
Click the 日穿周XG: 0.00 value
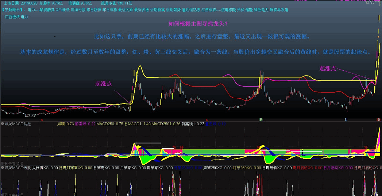pyautogui.click(x=107, y=168)
